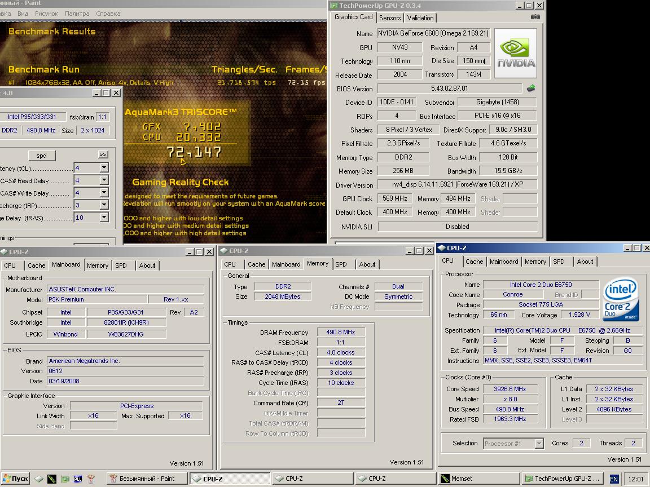Image resolution: width=650 pixels, height=487 pixels.
Task: Switch to Sensors tab in GPU-Z
Action: click(390, 18)
